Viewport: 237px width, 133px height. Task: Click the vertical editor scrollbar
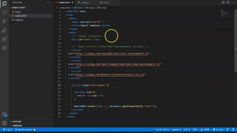click(236, 41)
